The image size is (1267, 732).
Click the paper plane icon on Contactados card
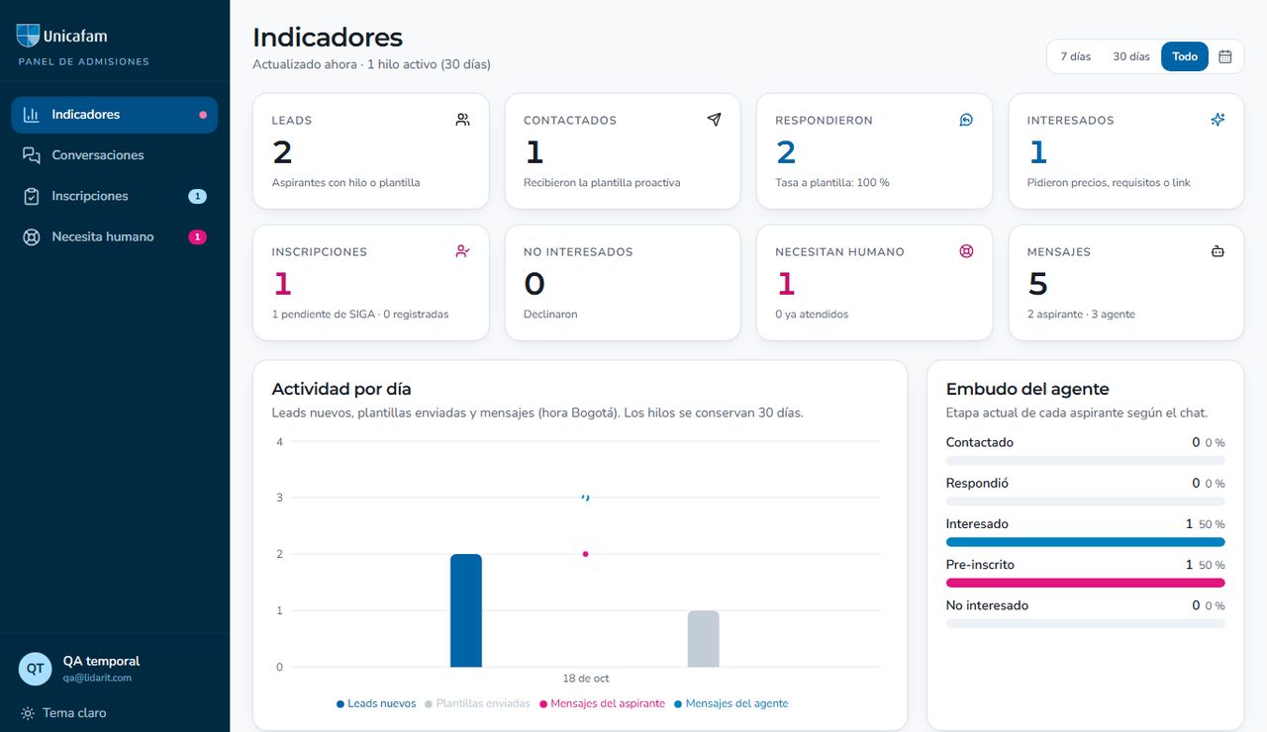tap(715, 120)
